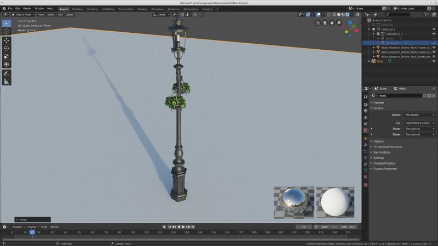The width and height of the screenshot is (438, 246).
Task: Select the Cursor tool
Action: 7,31
